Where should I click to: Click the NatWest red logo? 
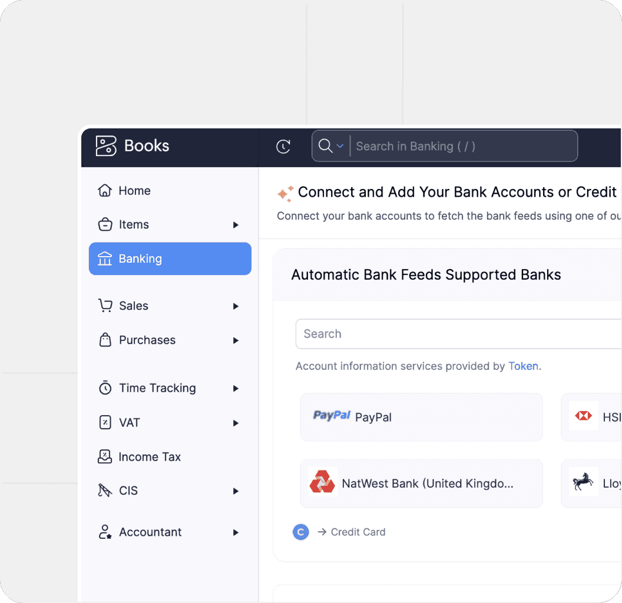point(322,481)
